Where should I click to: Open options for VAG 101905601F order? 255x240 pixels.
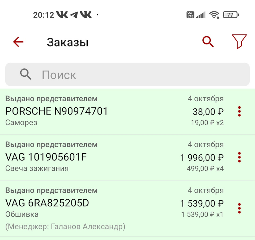click(239, 157)
